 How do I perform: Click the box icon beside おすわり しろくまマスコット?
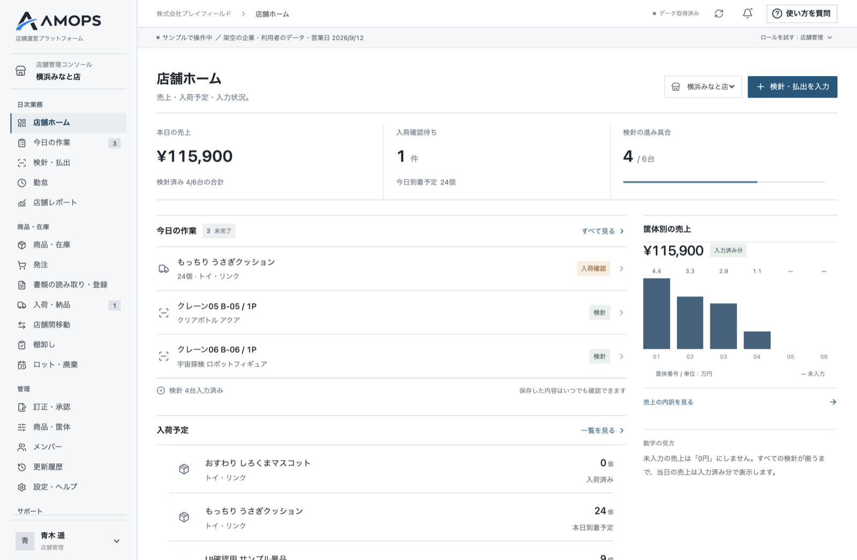click(x=184, y=469)
